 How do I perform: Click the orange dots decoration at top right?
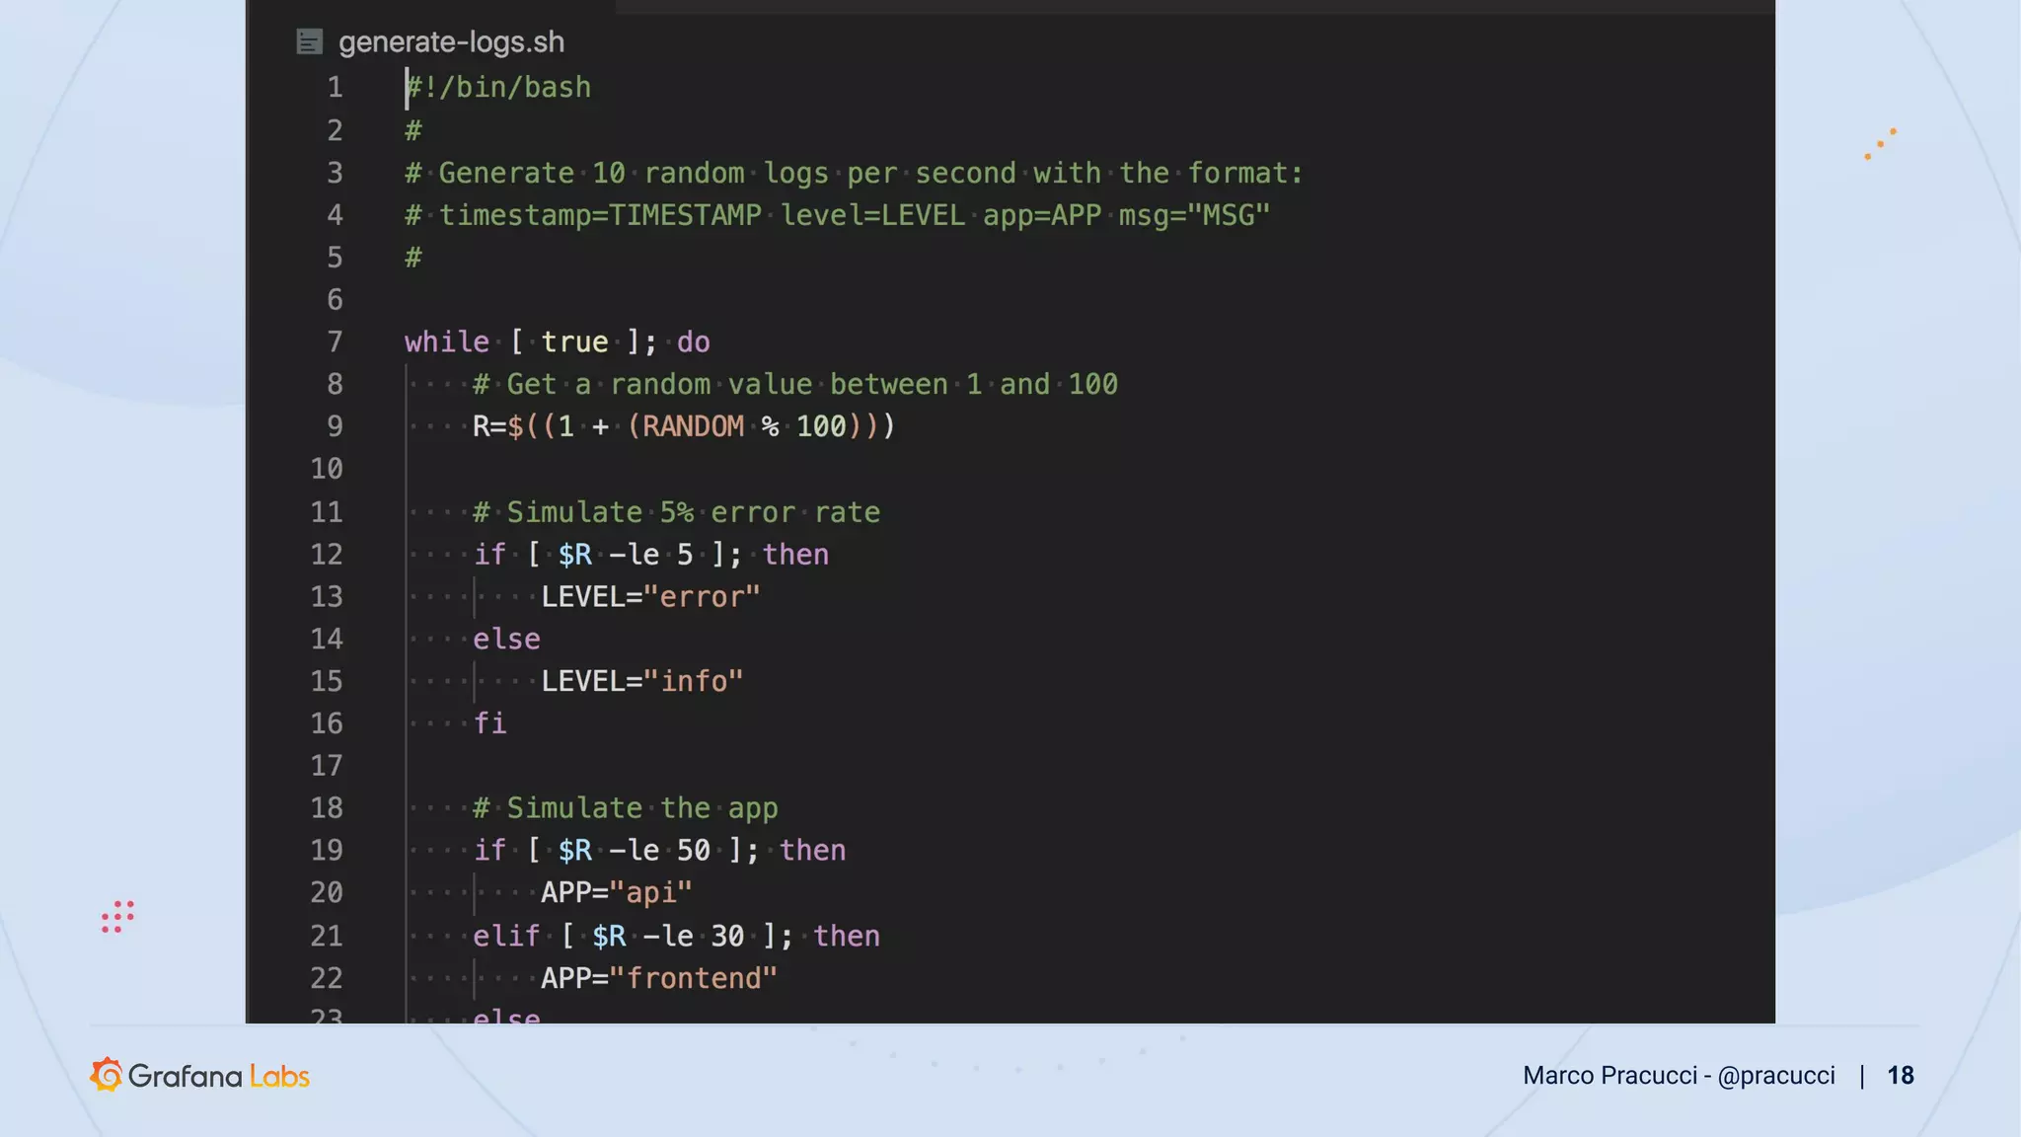click(x=1880, y=144)
